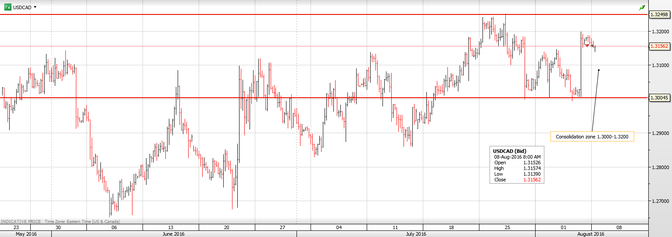Click the date label 25 on time axis
The image size is (672, 237).
tap(507, 228)
